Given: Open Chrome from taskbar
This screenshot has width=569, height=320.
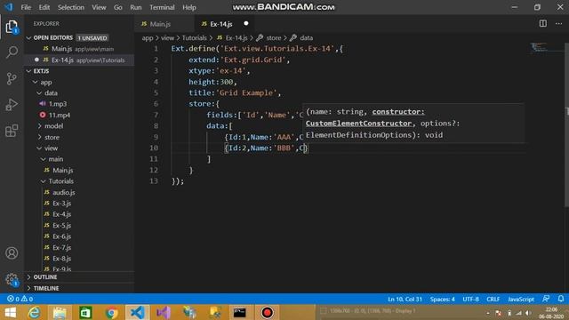Looking at the screenshot, I should click(112, 312).
